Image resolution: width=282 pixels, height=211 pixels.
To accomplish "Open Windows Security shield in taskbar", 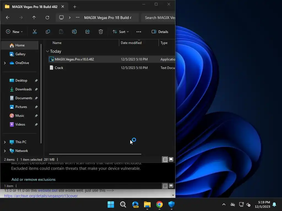I will pyautogui.click(x=171, y=204).
